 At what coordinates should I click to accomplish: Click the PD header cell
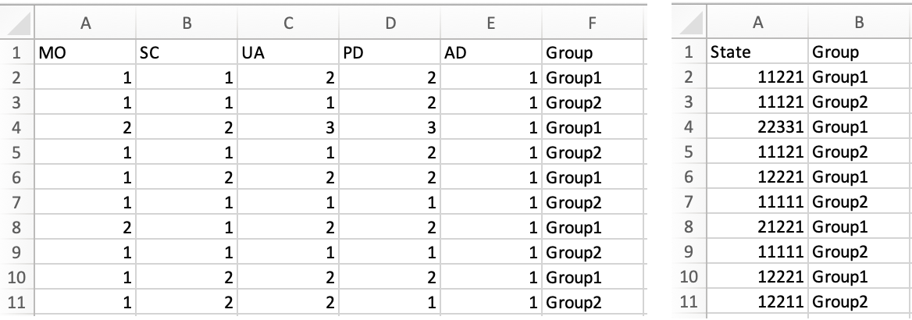tap(389, 53)
